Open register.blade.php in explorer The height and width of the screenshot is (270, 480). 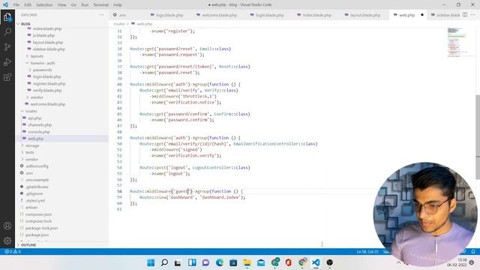point(49,83)
